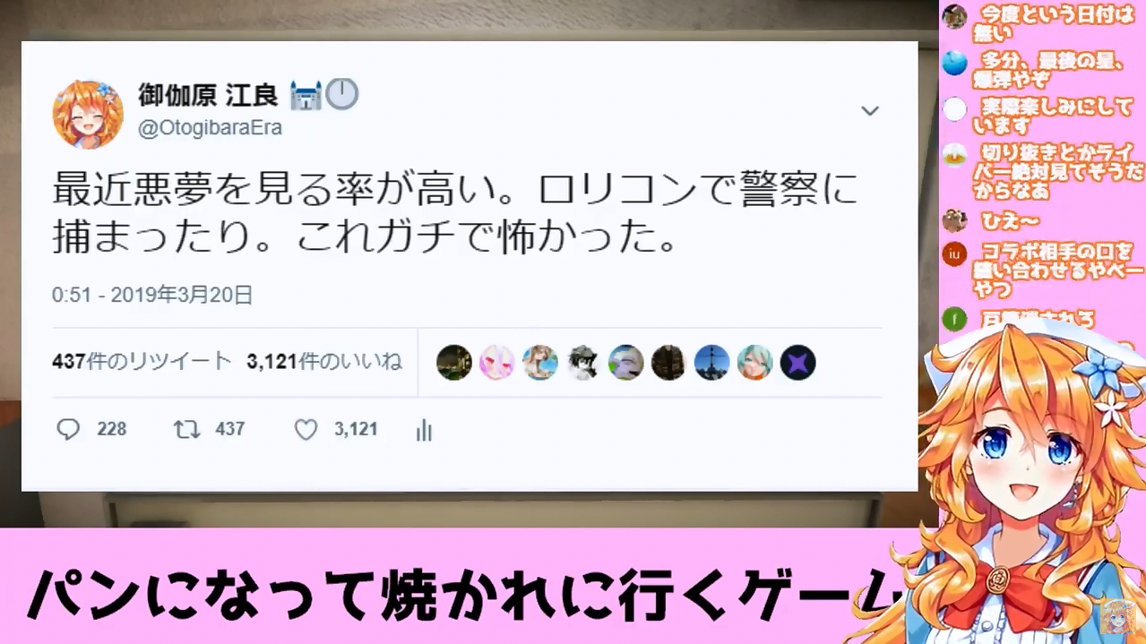Click the small channel watermark icon
Image resolution: width=1146 pixels, height=644 pixels.
tap(1118, 617)
